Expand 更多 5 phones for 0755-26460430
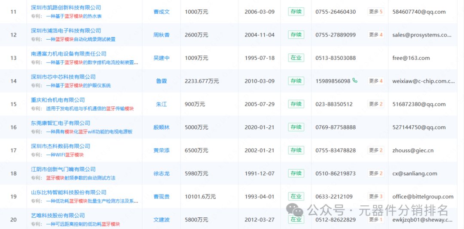Image resolution: width=464 pixels, height=229 pixels. pos(376,12)
